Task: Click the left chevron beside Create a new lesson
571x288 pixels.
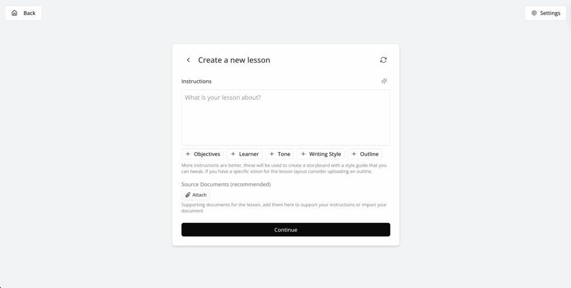Action: click(x=188, y=60)
